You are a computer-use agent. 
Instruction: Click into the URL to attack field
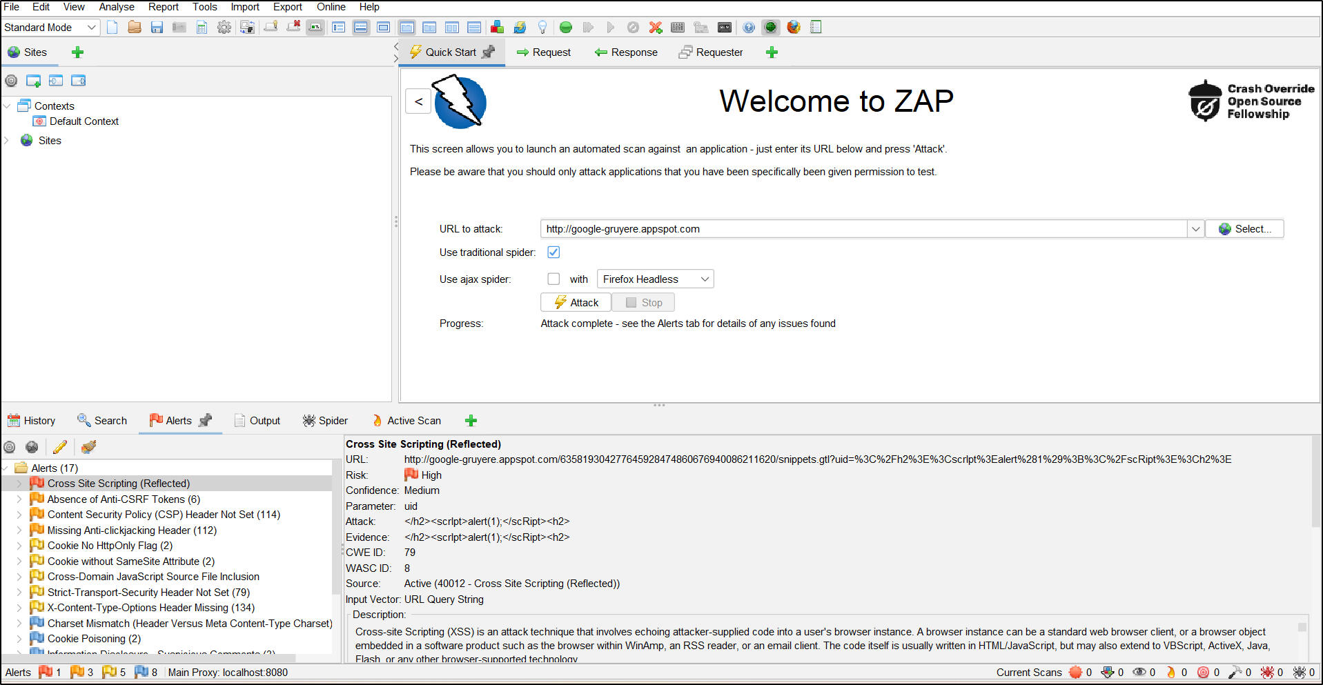pos(863,229)
